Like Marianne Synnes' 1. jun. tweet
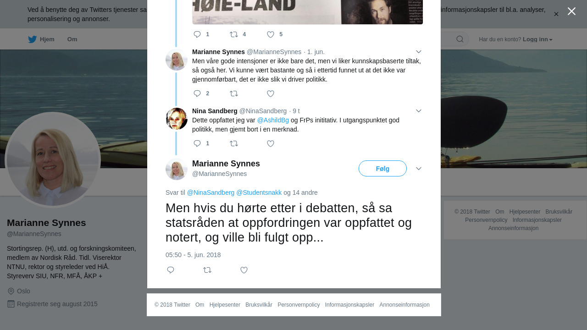587x330 pixels. [x=271, y=93]
